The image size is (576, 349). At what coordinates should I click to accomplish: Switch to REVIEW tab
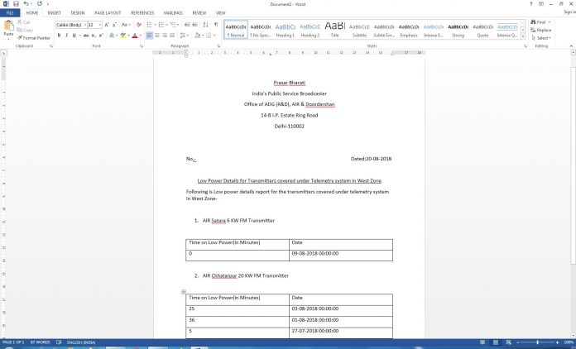coord(199,13)
